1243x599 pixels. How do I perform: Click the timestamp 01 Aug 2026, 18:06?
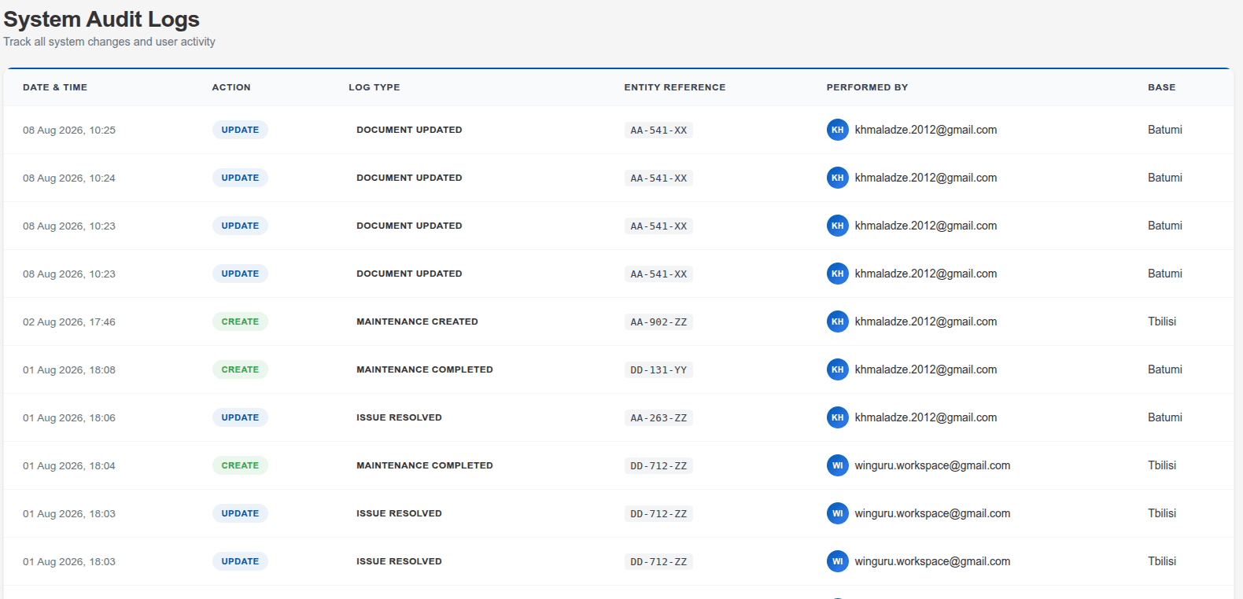(69, 418)
